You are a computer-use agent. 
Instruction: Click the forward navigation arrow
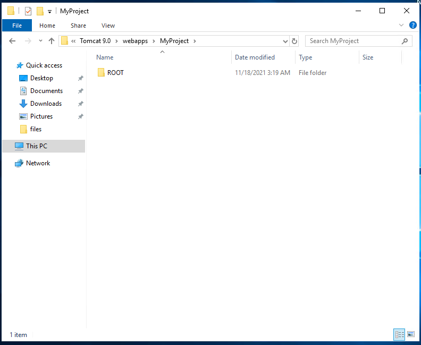pos(28,41)
